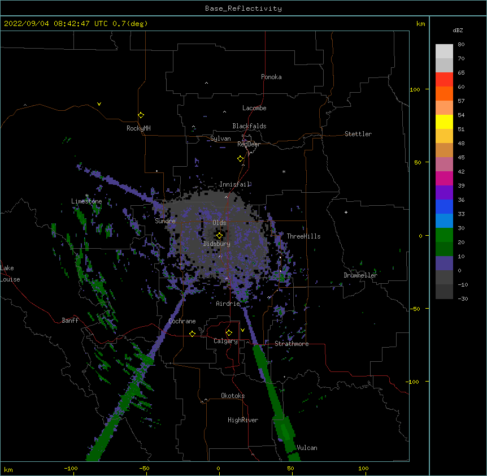Select the yellow 54 dBZ legend color
The image size is (487, 476).
coord(444,122)
